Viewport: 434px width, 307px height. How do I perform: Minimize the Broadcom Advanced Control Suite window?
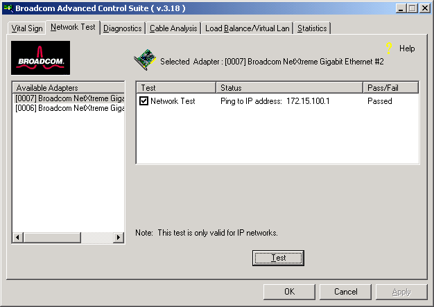point(401,8)
